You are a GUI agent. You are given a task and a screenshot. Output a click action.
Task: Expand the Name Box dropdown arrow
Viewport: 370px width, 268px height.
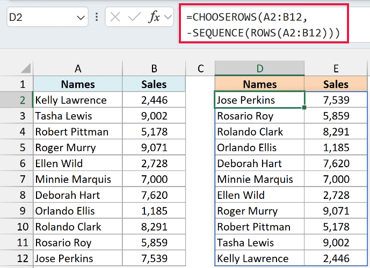click(x=81, y=18)
